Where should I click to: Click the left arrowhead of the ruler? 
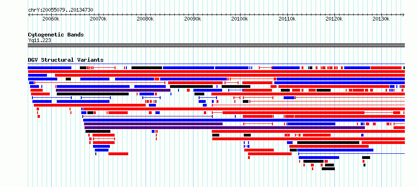[x=29, y=14]
